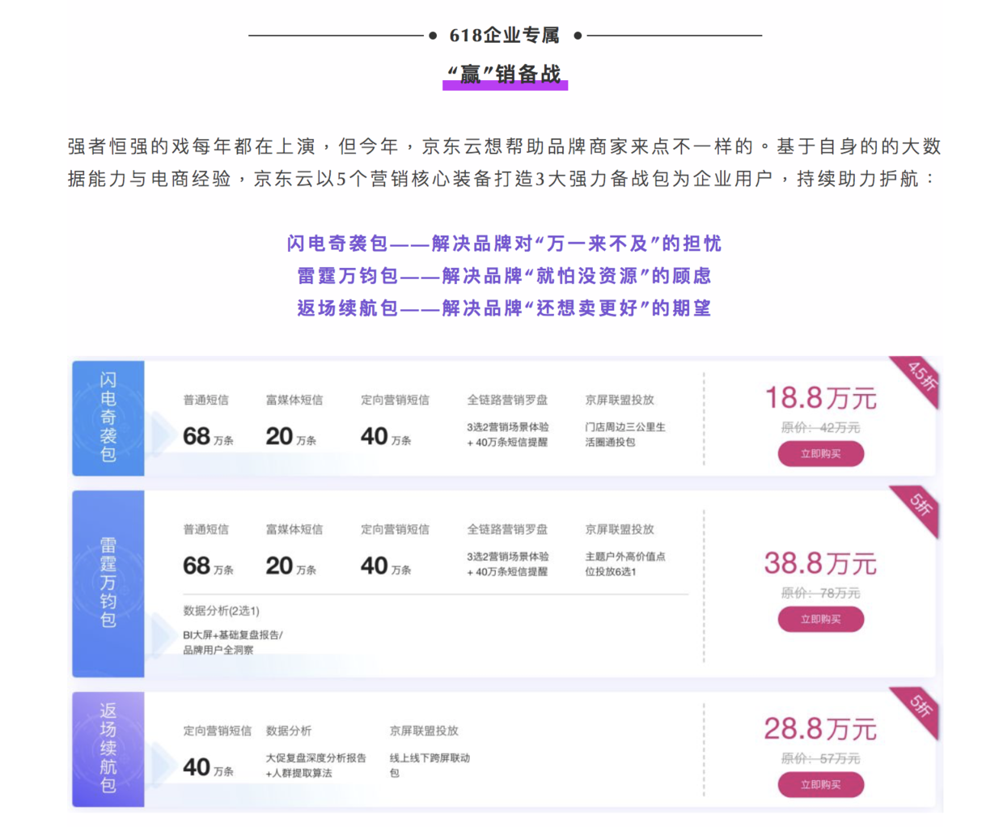Click the 主题户外高价值点位投放6选1 description
Screen dimensions: 1003x827
[625, 564]
